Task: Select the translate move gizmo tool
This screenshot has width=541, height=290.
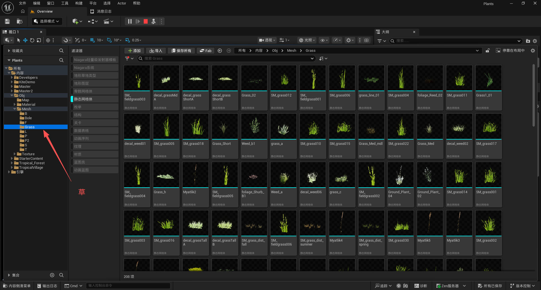Action: click(25, 40)
